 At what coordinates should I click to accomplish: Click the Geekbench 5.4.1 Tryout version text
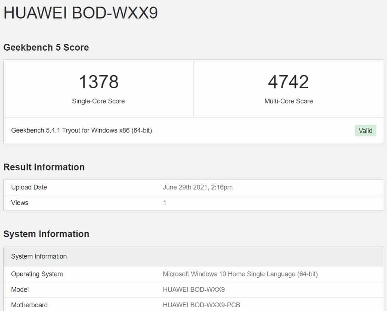click(82, 130)
